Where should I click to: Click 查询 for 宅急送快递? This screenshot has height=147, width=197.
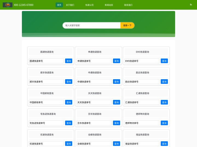point(69,123)
